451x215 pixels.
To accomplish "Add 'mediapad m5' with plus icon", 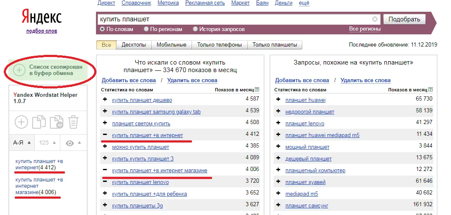I will (278, 194).
